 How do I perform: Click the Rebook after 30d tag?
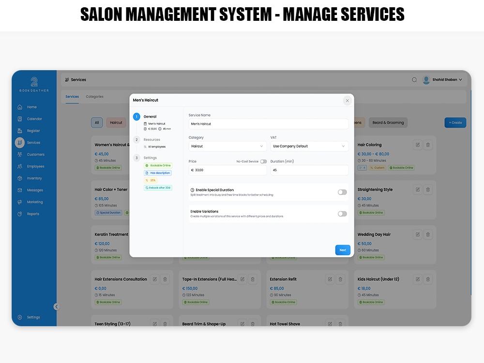[x=158, y=188]
